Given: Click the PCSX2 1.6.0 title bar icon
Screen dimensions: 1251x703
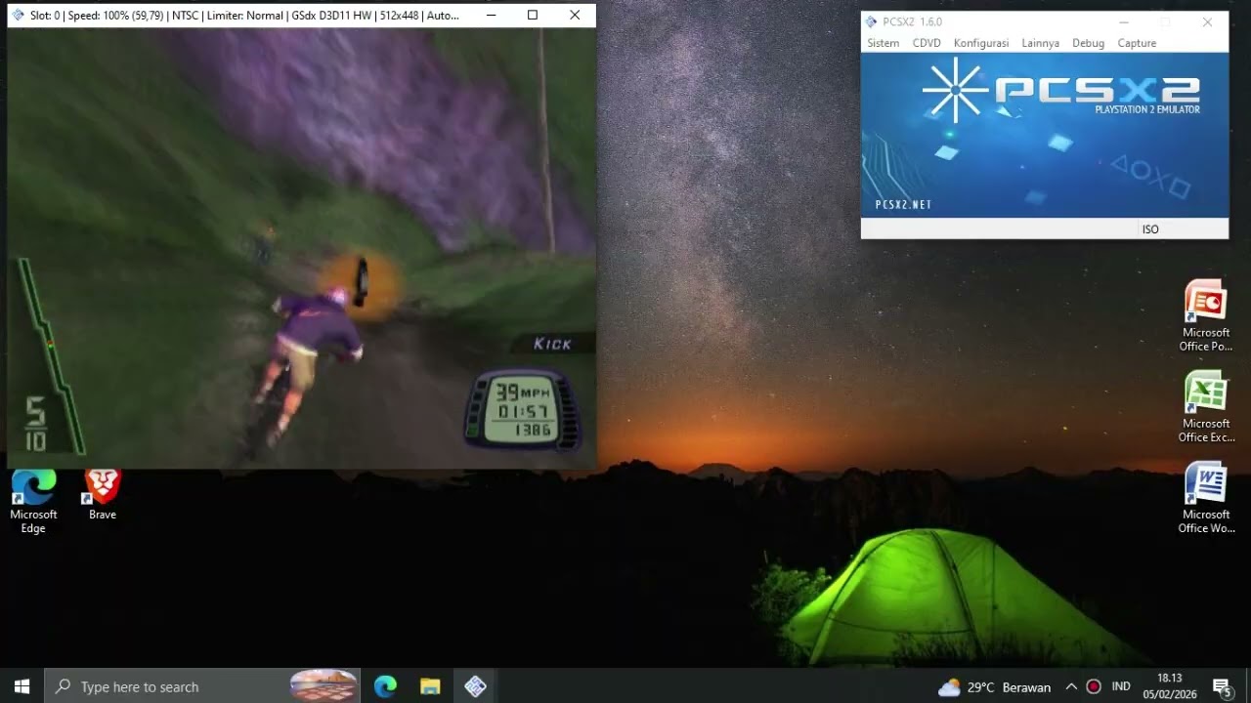Looking at the screenshot, I should [871, 21].
